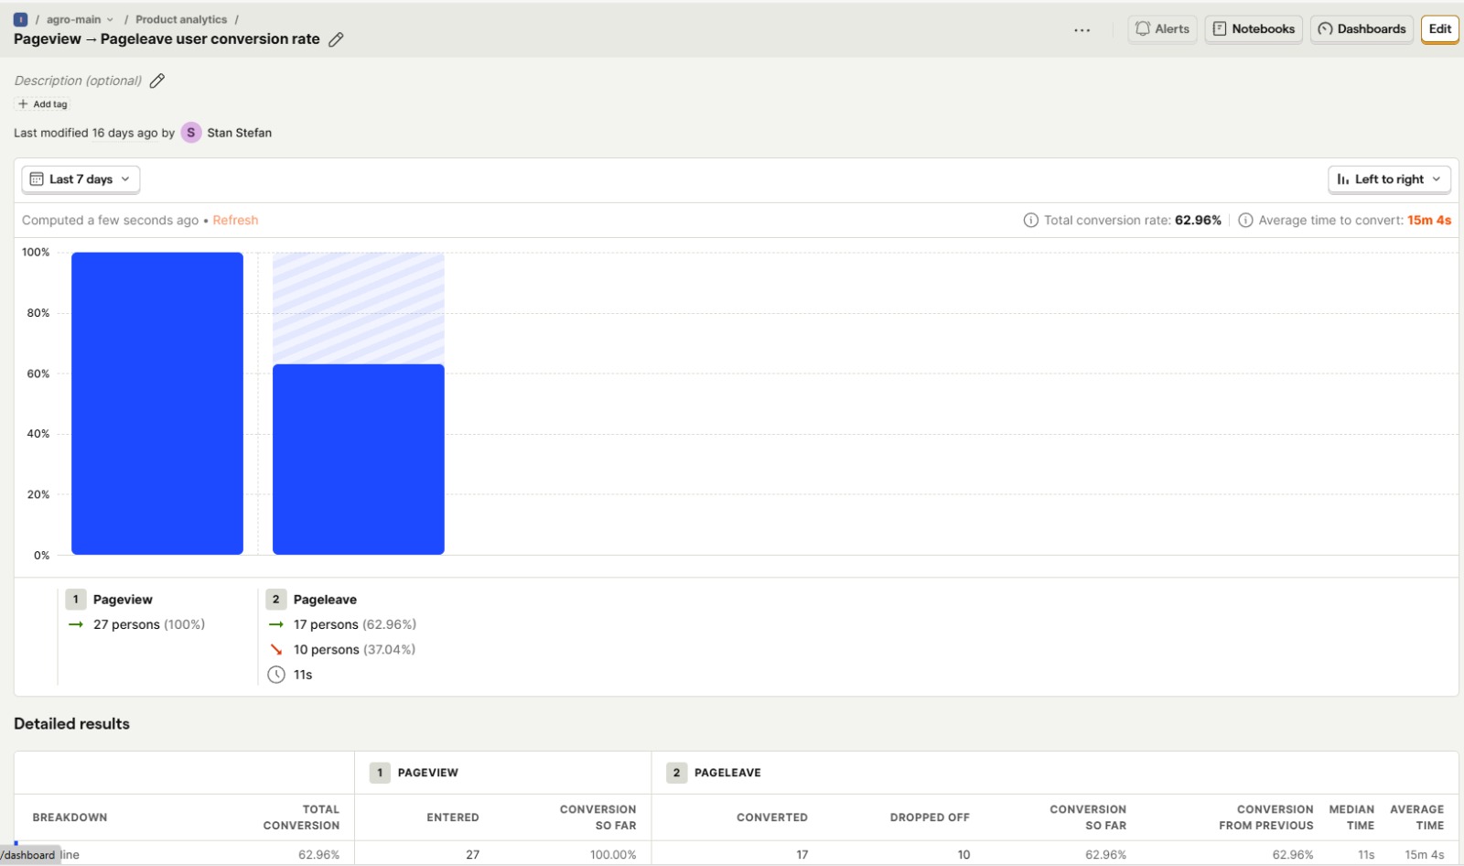Click the PAGEVIEW table group header
Viewport: 1464px width, 866px height.
click(427, 773)
